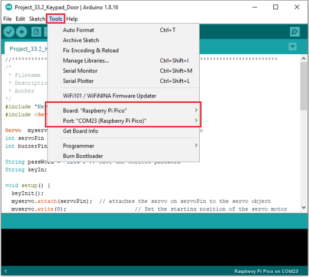The height and width of the screenshot is (277, 309).
Task: Maximize the Arduino window
Action: pyautogui.click(x=276, y=7)
